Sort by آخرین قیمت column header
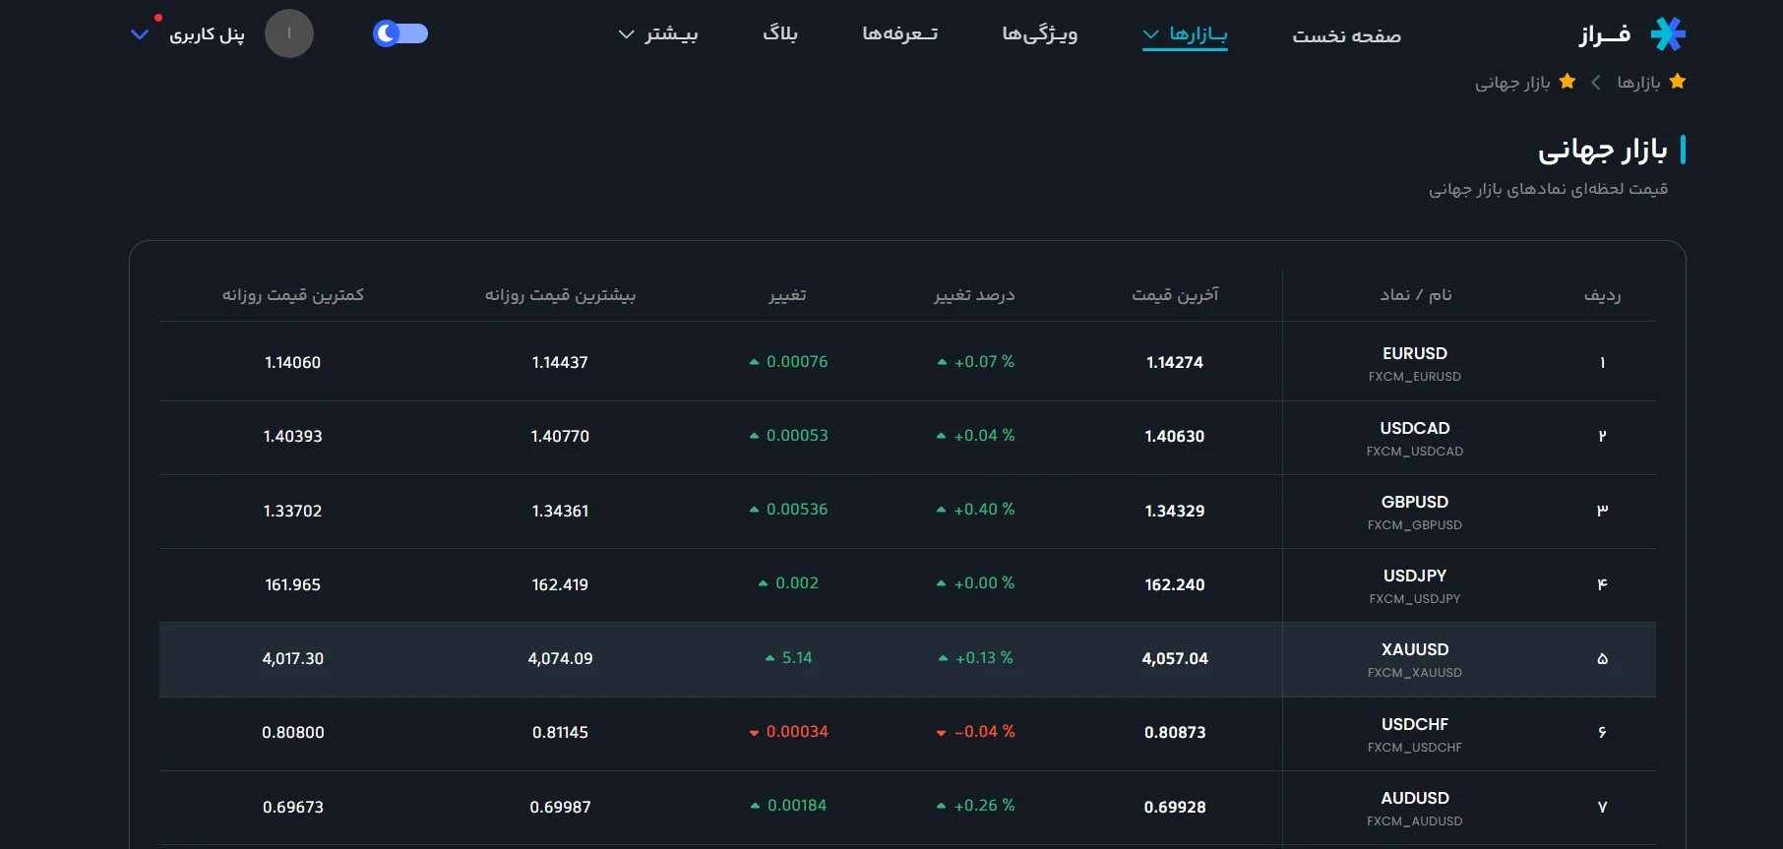This screenshot has width=1783, height=849. click(x=1175, y=295)
